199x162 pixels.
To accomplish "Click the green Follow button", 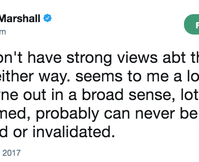I will coord(191,24).
